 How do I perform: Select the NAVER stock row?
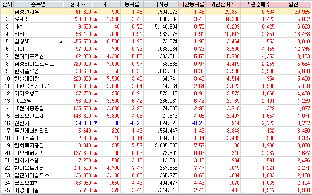(156, 19)
